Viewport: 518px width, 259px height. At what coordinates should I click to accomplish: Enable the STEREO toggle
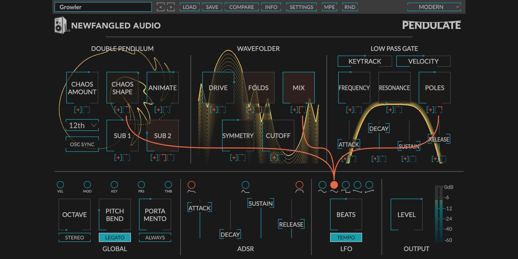(x=74, y=237)
